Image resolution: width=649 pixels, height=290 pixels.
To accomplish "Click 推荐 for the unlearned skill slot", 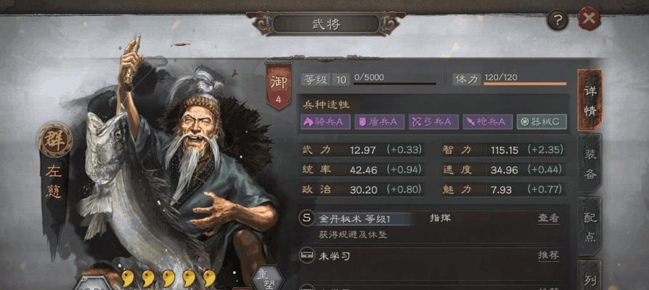I will point(548,255).
